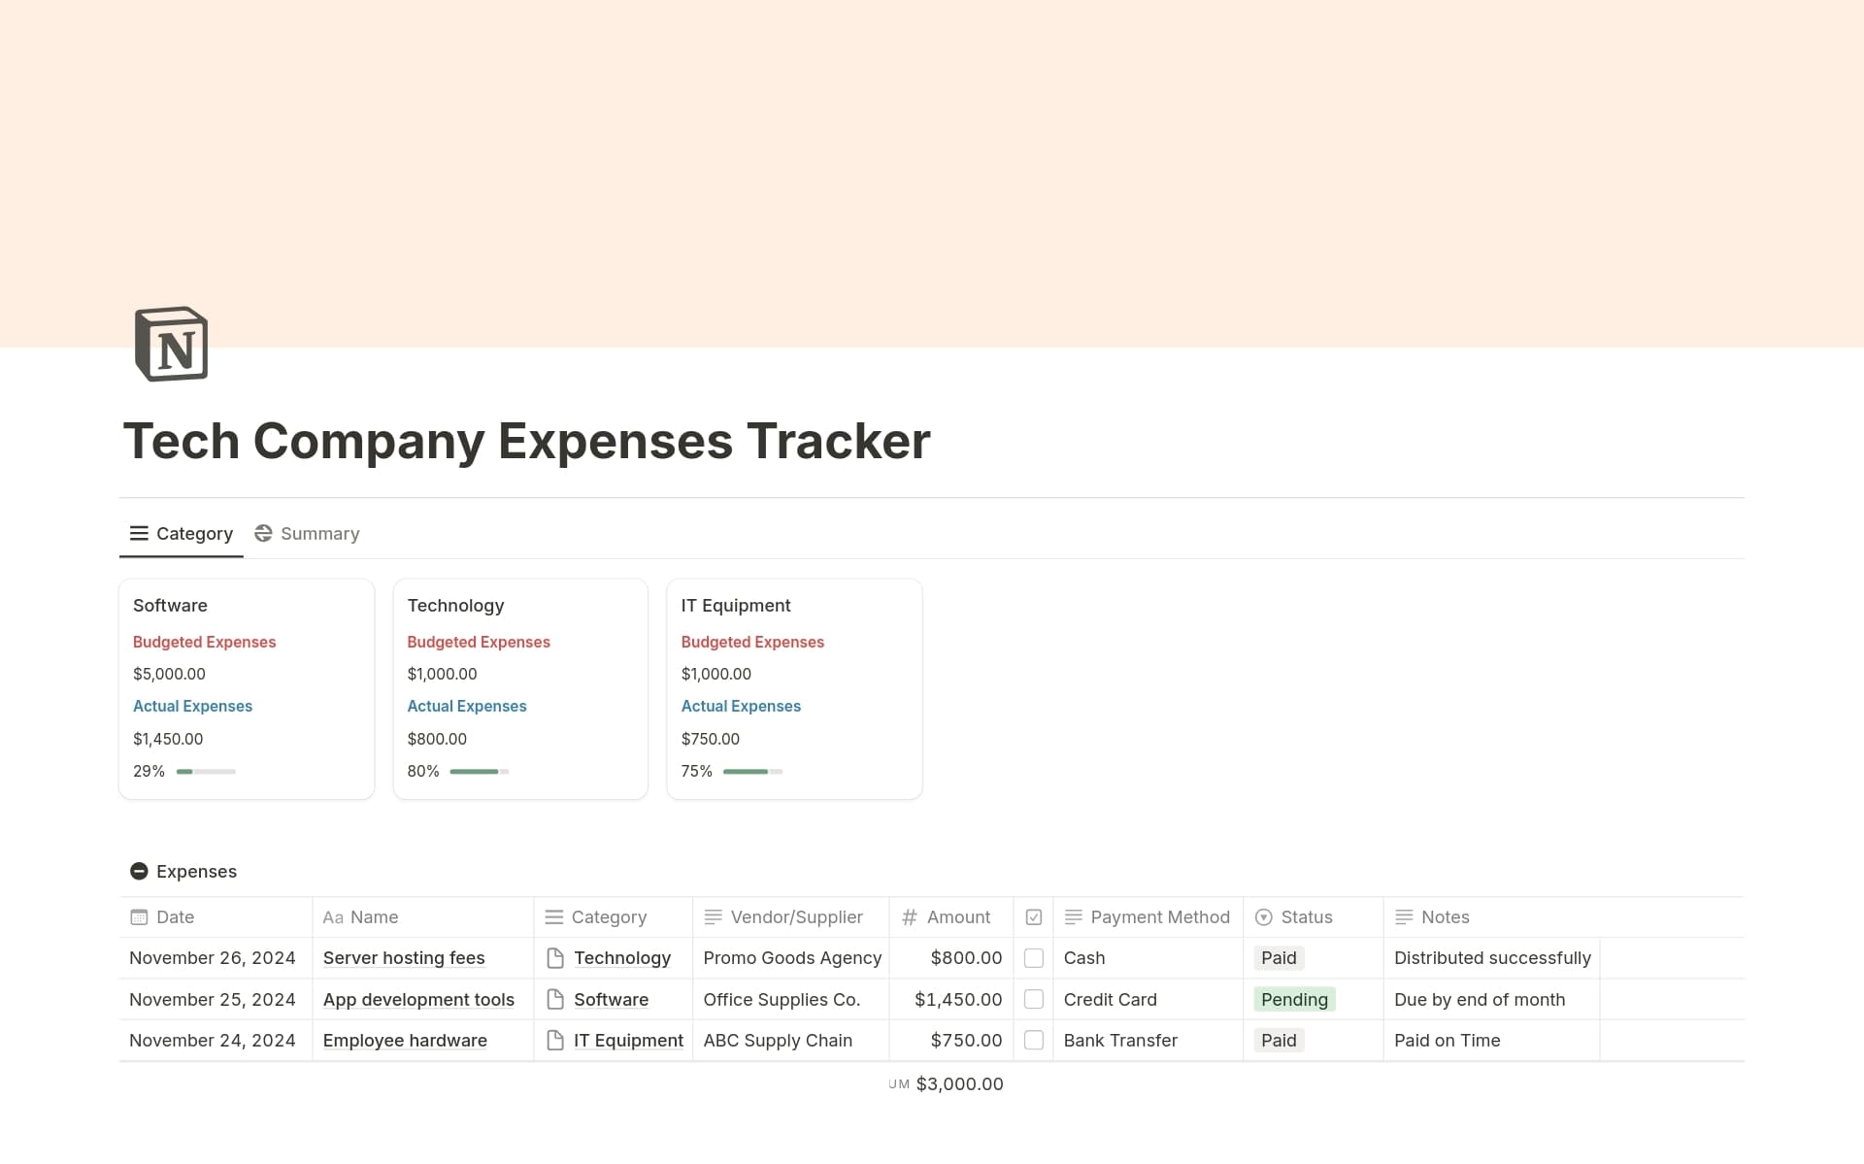Switch to the Summary tab
The width and height of the screenshot is (1864, 1164).
[307, 533]
